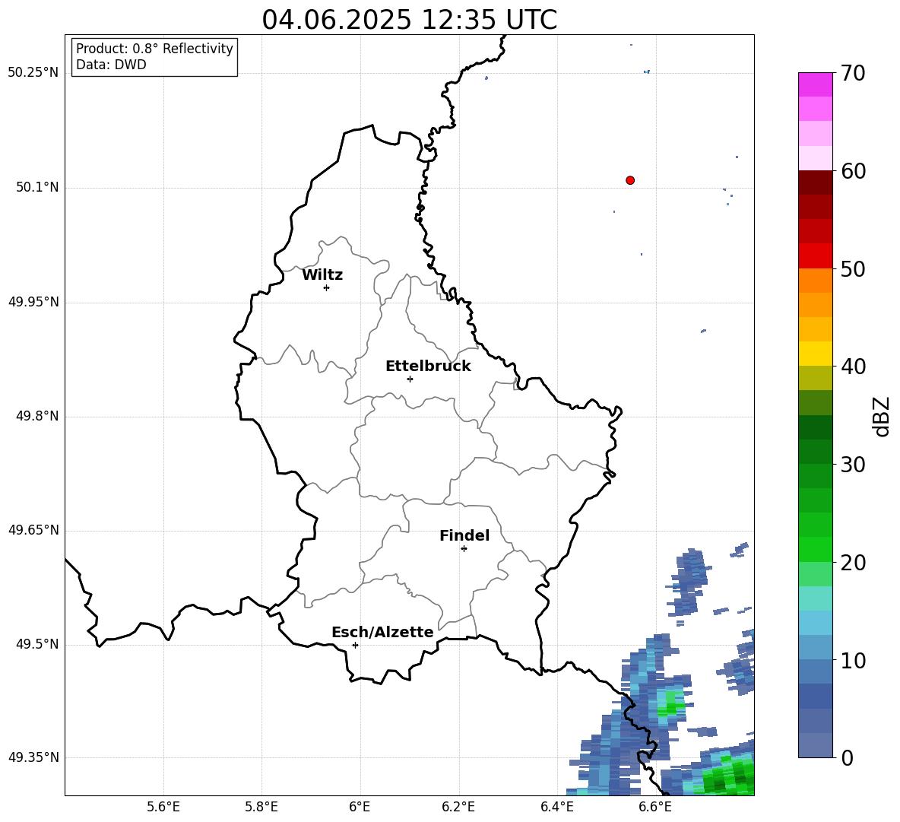
Task: Click the bright green echo cell on the southeast border
Action: click(x=670, y=703)
